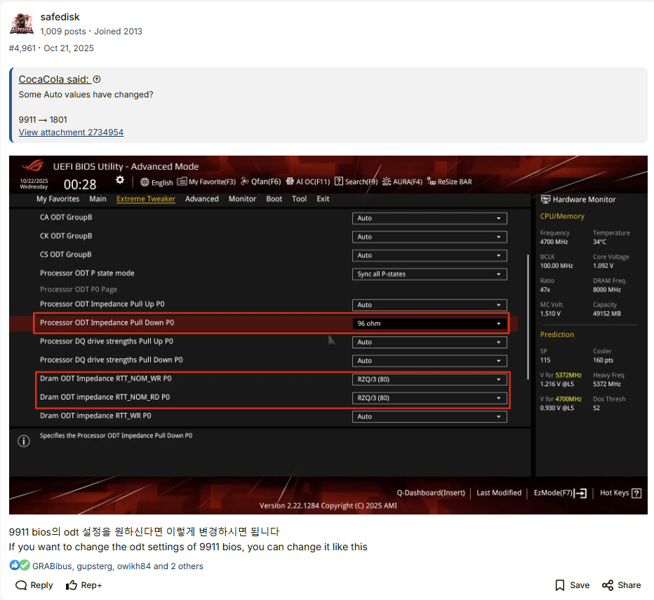Click the settings gear icon beside the clock
Screen dimensions: 654x600
(x=120, y=180)
